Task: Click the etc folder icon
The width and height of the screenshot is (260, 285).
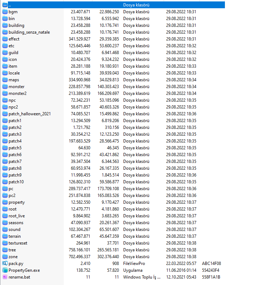Action: pos(5,46)
